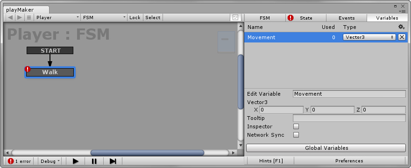Delete the Movement variable with X

point(402,37)
